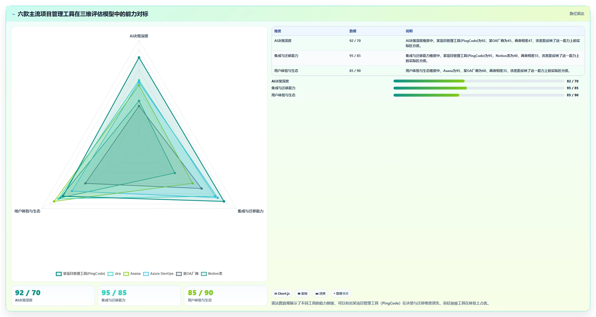Click the 集成与迁移能力 progress row label

click(x=283, y=88)
